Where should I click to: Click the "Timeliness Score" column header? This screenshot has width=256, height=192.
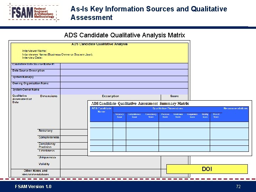(178, 116)
